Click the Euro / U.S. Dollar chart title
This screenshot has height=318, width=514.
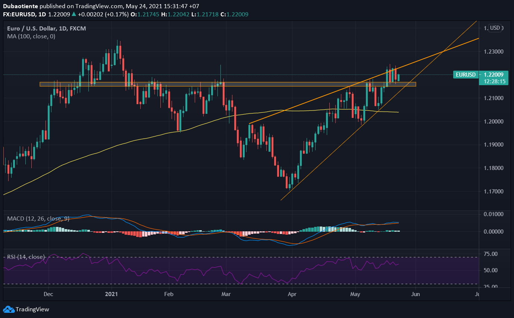pyautogui.click(x=47, y=28)
